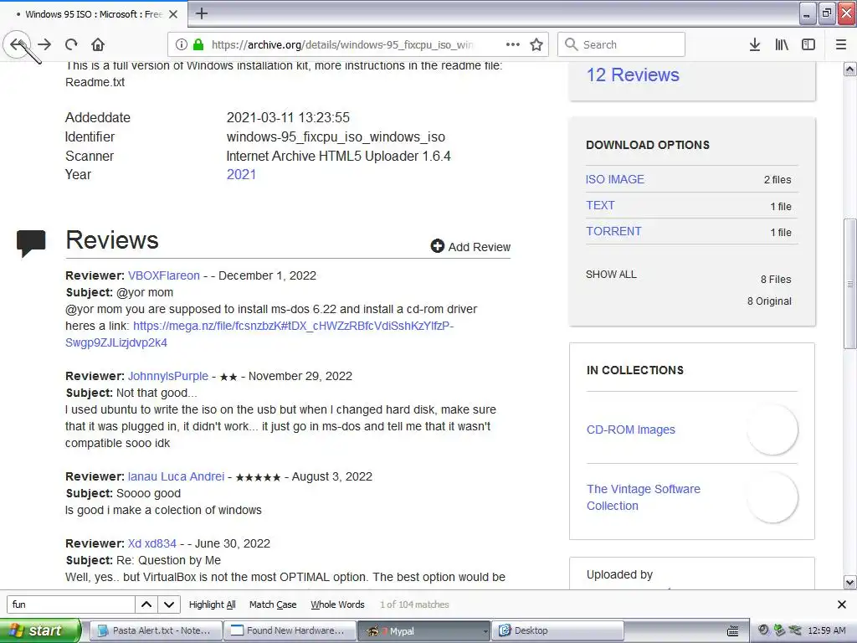Click the system clock 12:59 AM

826,631
